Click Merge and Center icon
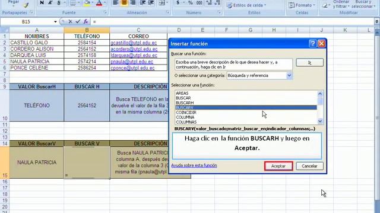Screen dimensions: 380x213 coord(161,2)
